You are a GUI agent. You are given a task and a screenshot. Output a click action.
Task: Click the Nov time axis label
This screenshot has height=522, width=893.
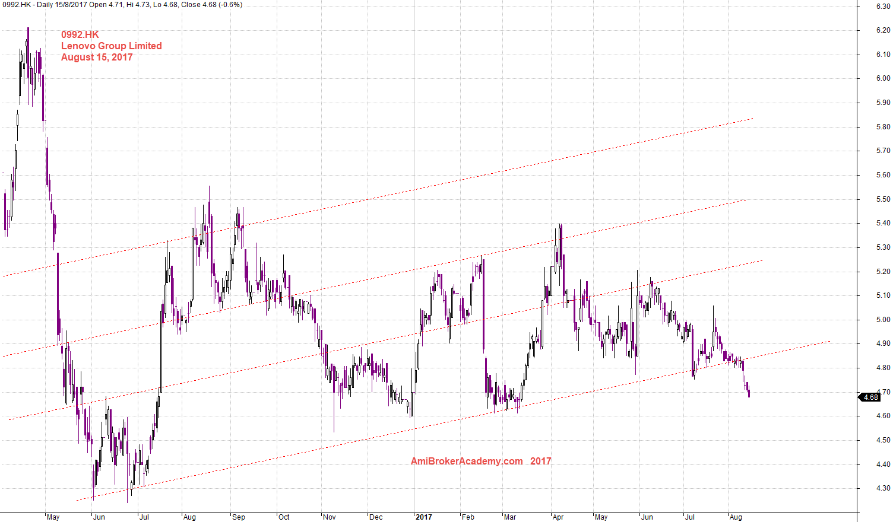(x=329, y=517)
